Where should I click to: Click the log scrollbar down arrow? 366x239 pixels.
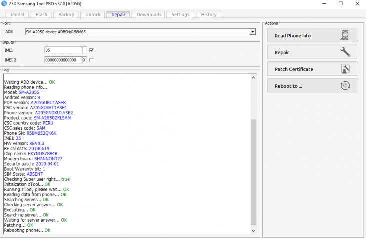pos(253,231)
